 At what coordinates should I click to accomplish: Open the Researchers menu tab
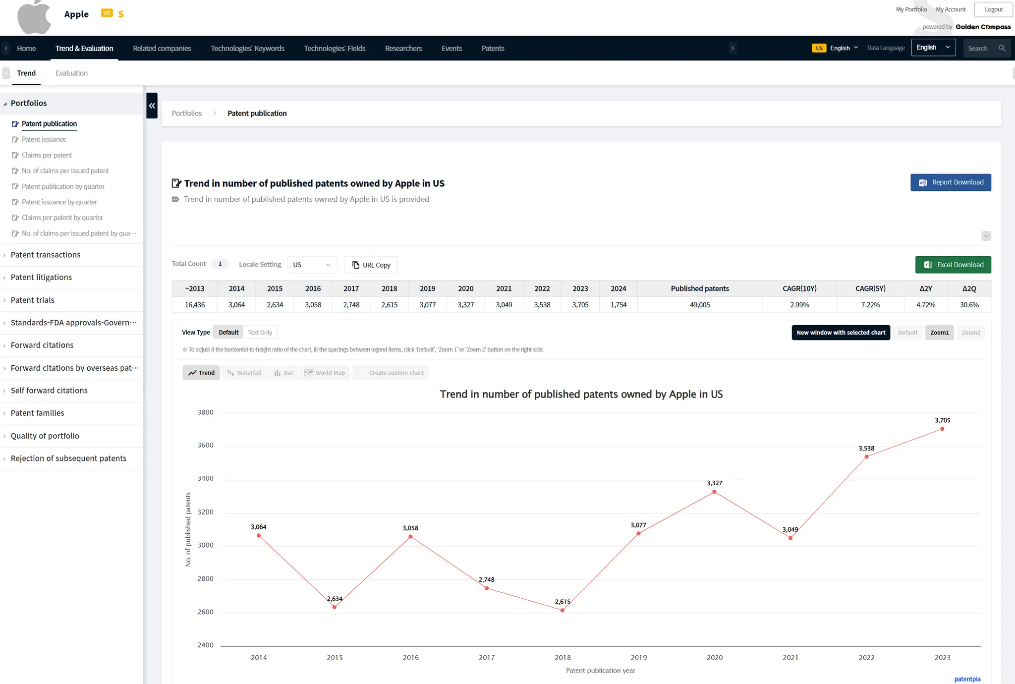pyautogui.click(x=403, y=48)
